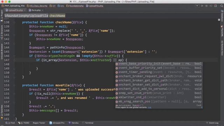Open the Find tool window

click(x=10, y=123)
